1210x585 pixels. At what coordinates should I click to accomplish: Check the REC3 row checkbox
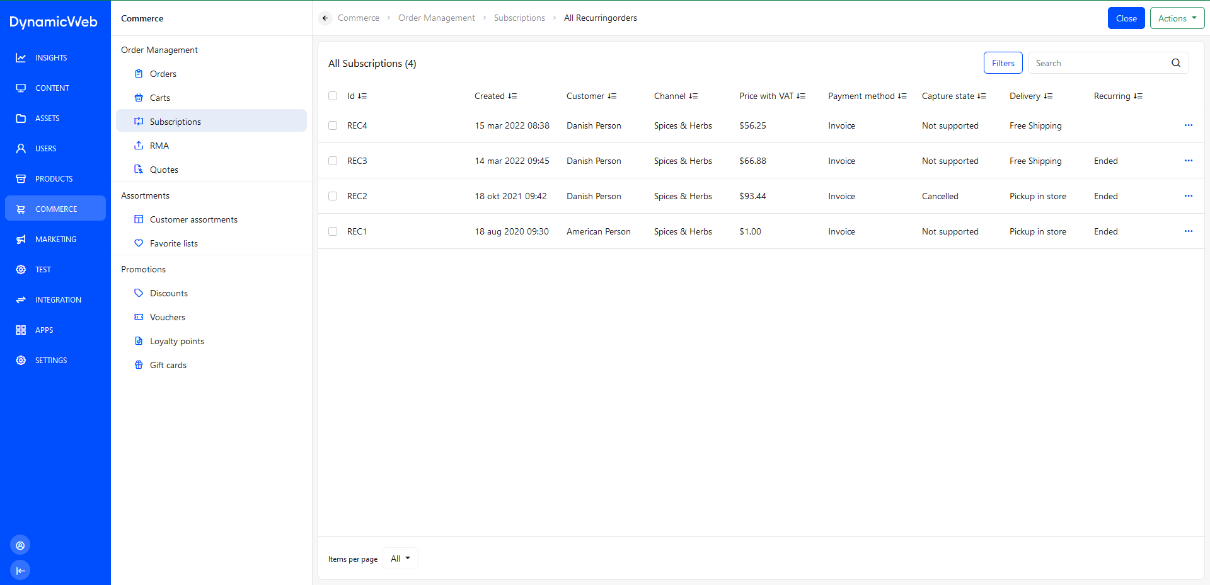(333, 161)
